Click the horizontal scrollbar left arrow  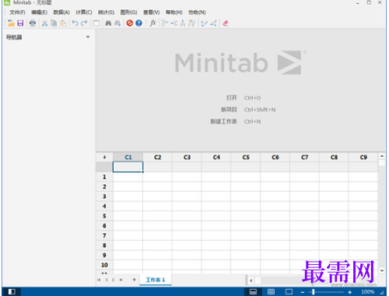[x=251, y=280]
